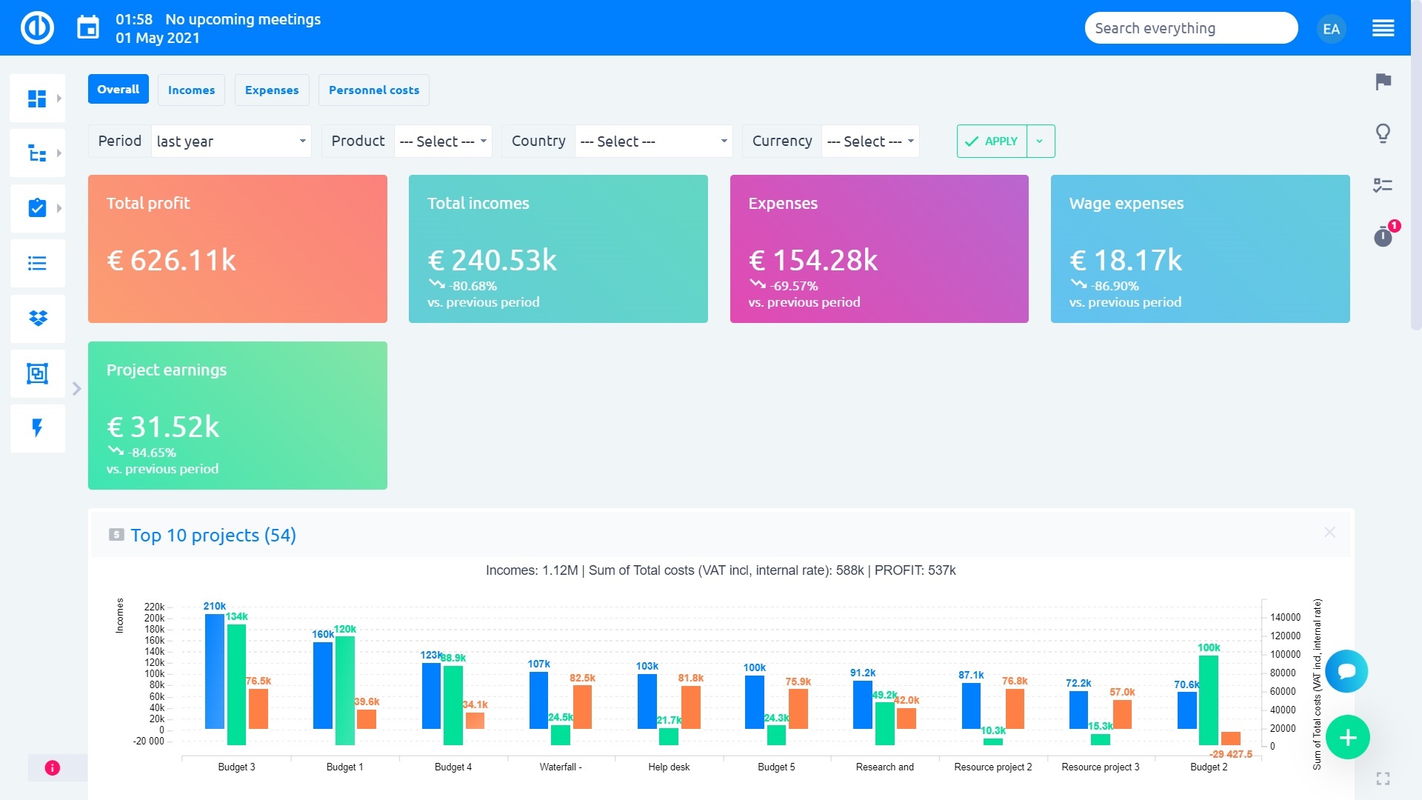
Task: Select the organization tree icon in the sidebar
Action: tap(37, 153)
